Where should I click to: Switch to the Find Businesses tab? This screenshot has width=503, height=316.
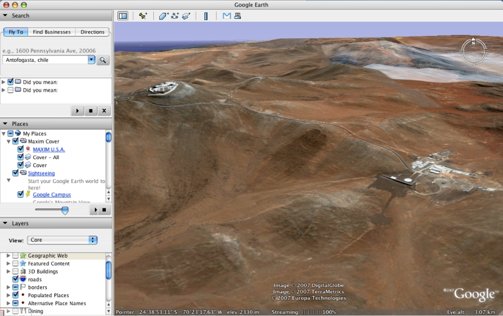(x=52, y=32)
